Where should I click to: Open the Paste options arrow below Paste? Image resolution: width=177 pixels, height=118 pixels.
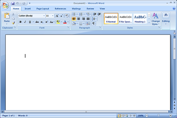tap(7, 24)
